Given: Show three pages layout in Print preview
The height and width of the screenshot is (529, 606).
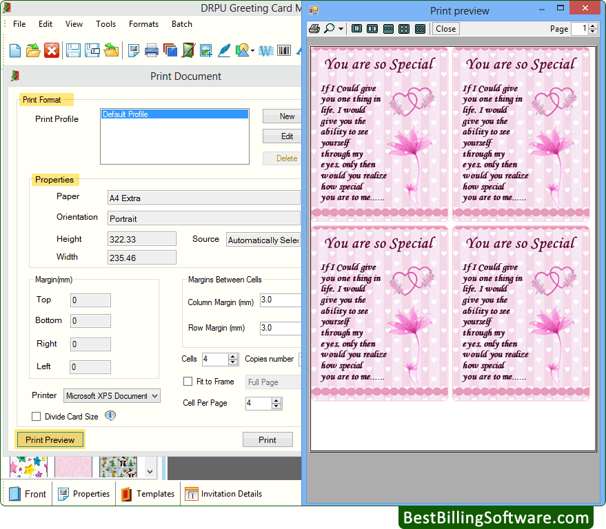Looking at the screenshot, I should click(x=388, y=28).
